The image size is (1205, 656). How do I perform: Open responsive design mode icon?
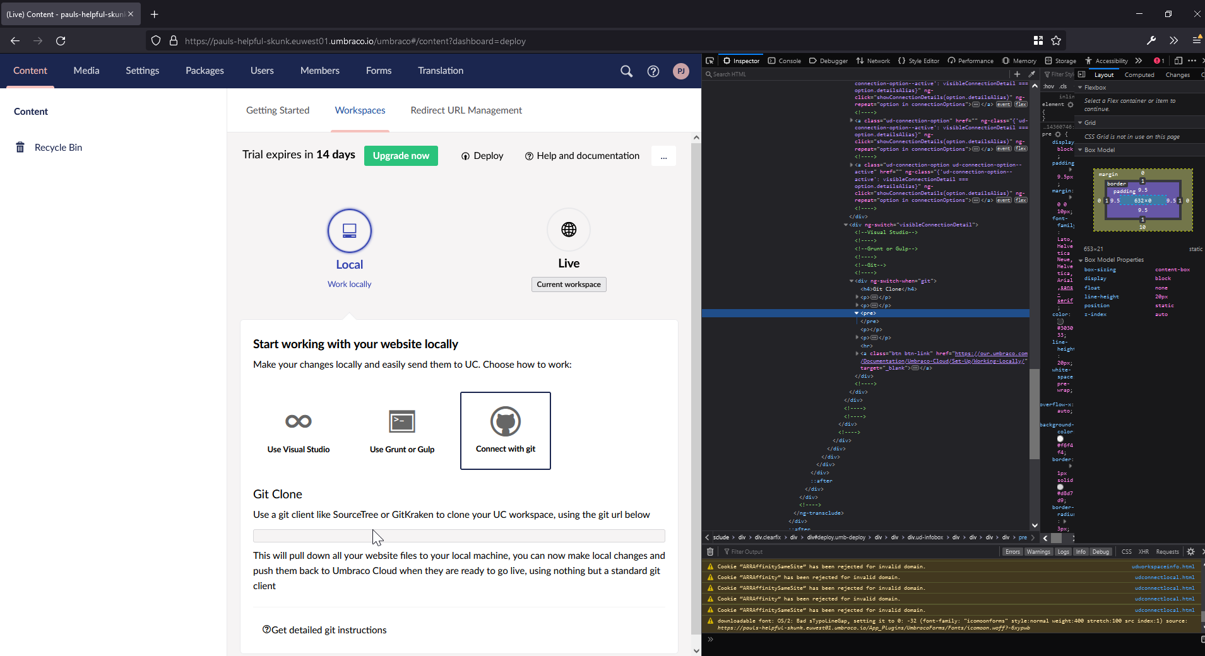pyautogui.click(x=1178, y=61)
